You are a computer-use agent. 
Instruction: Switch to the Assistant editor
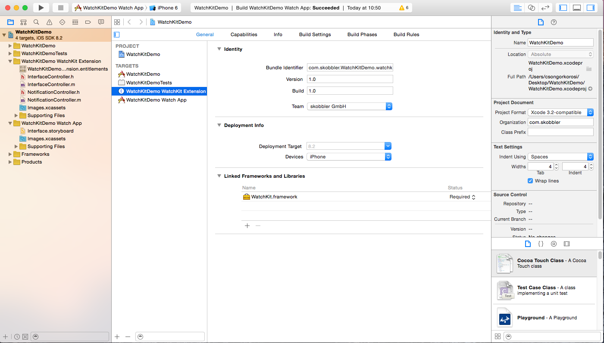532,8
